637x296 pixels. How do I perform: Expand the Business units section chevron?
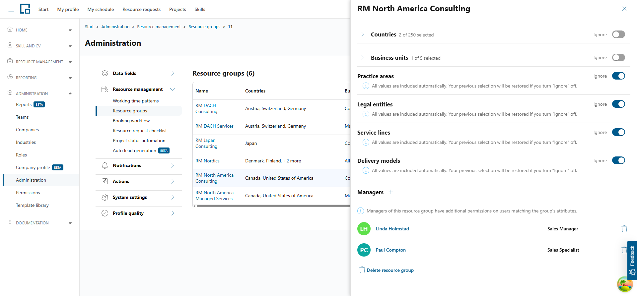tap(363, 57)
